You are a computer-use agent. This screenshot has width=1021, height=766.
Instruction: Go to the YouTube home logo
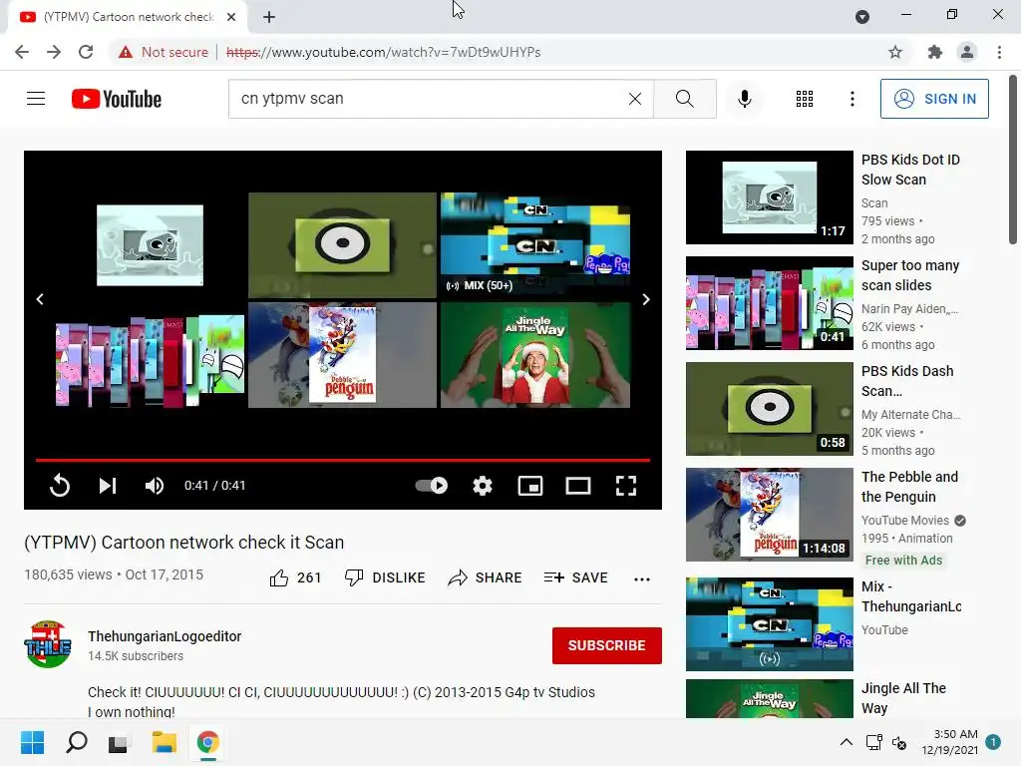click(117, 99)
